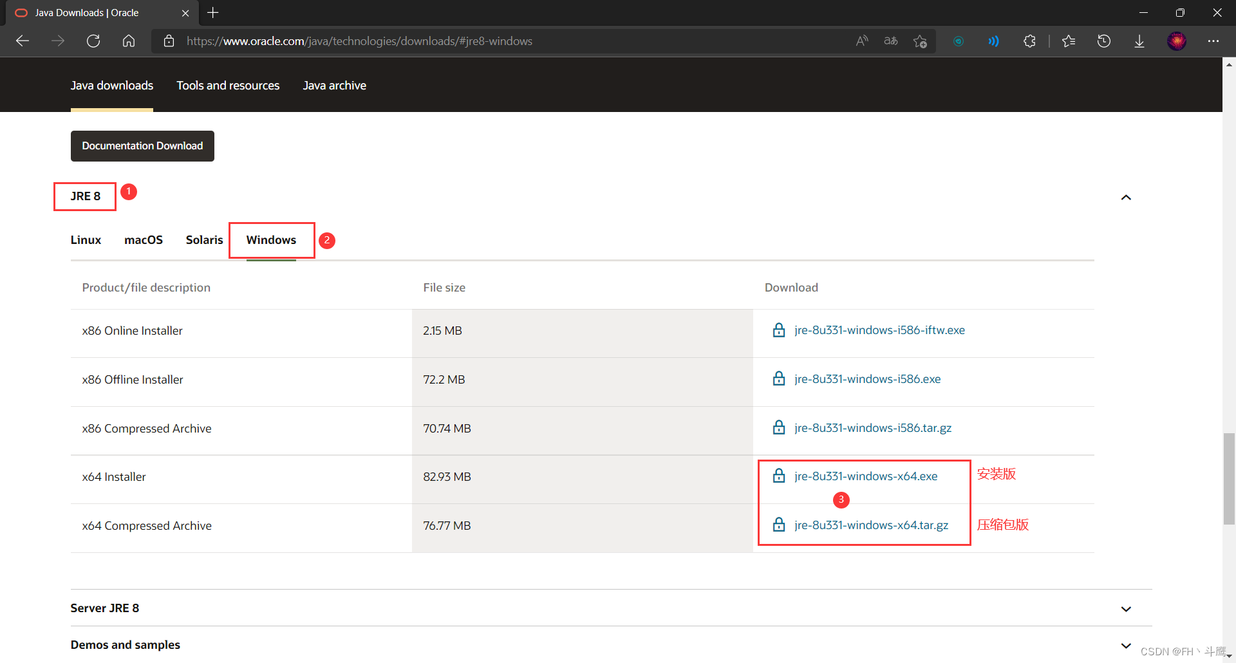Viewport: 1236px width, 663px height.
Task: Open the browser home page
Action: (129, 41)
